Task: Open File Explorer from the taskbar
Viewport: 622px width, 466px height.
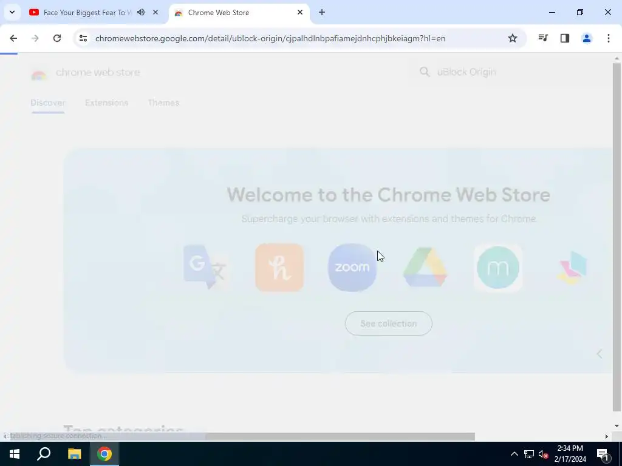Action: (x=74, y=454)
